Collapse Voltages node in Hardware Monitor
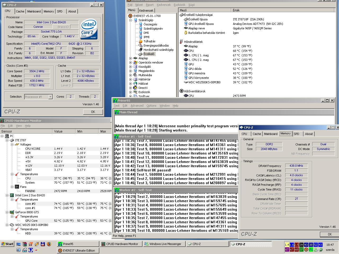 [x=12, y=144]
